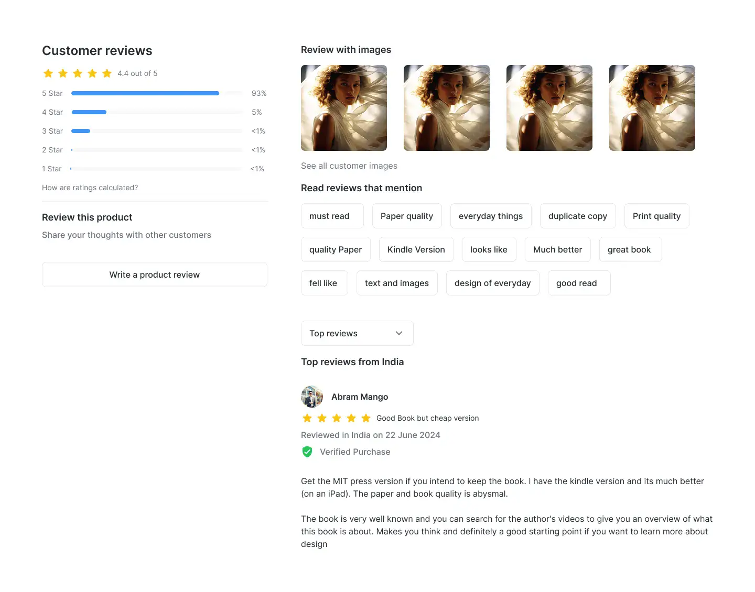Open How are ratings calculated link
The width and height of the screenshot is (755, 592).
click(x=90, y=188)
